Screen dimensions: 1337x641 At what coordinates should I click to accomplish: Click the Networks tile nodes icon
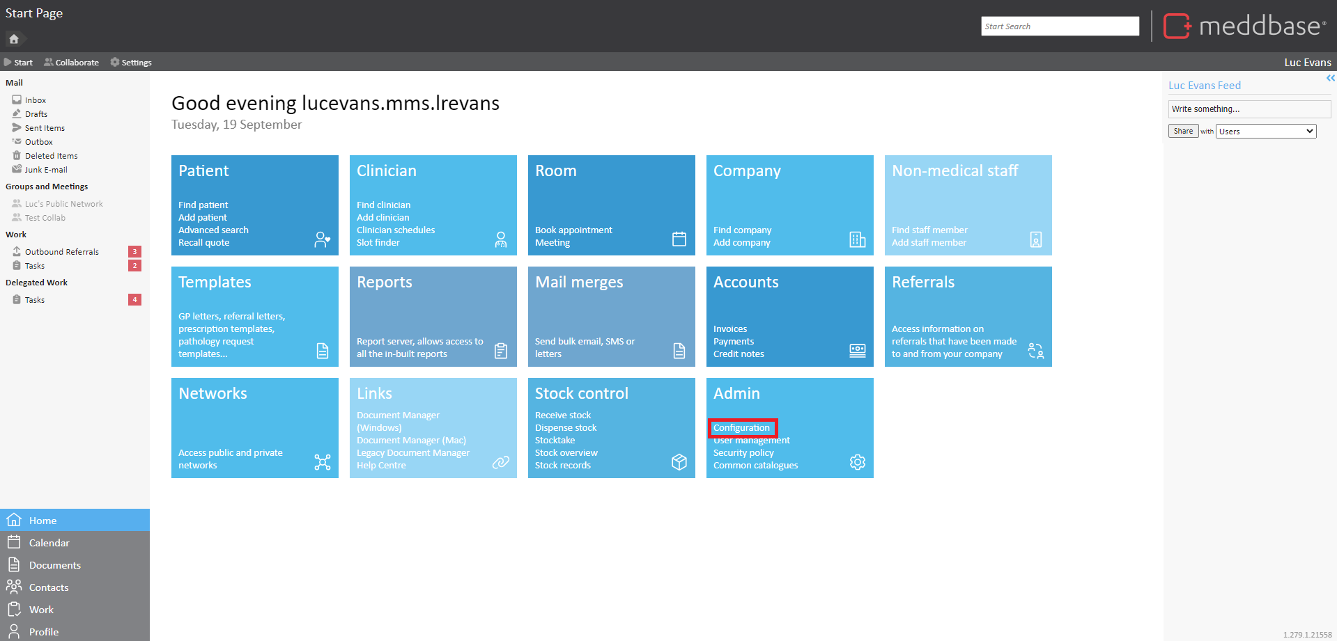click(x=322, y=462)
